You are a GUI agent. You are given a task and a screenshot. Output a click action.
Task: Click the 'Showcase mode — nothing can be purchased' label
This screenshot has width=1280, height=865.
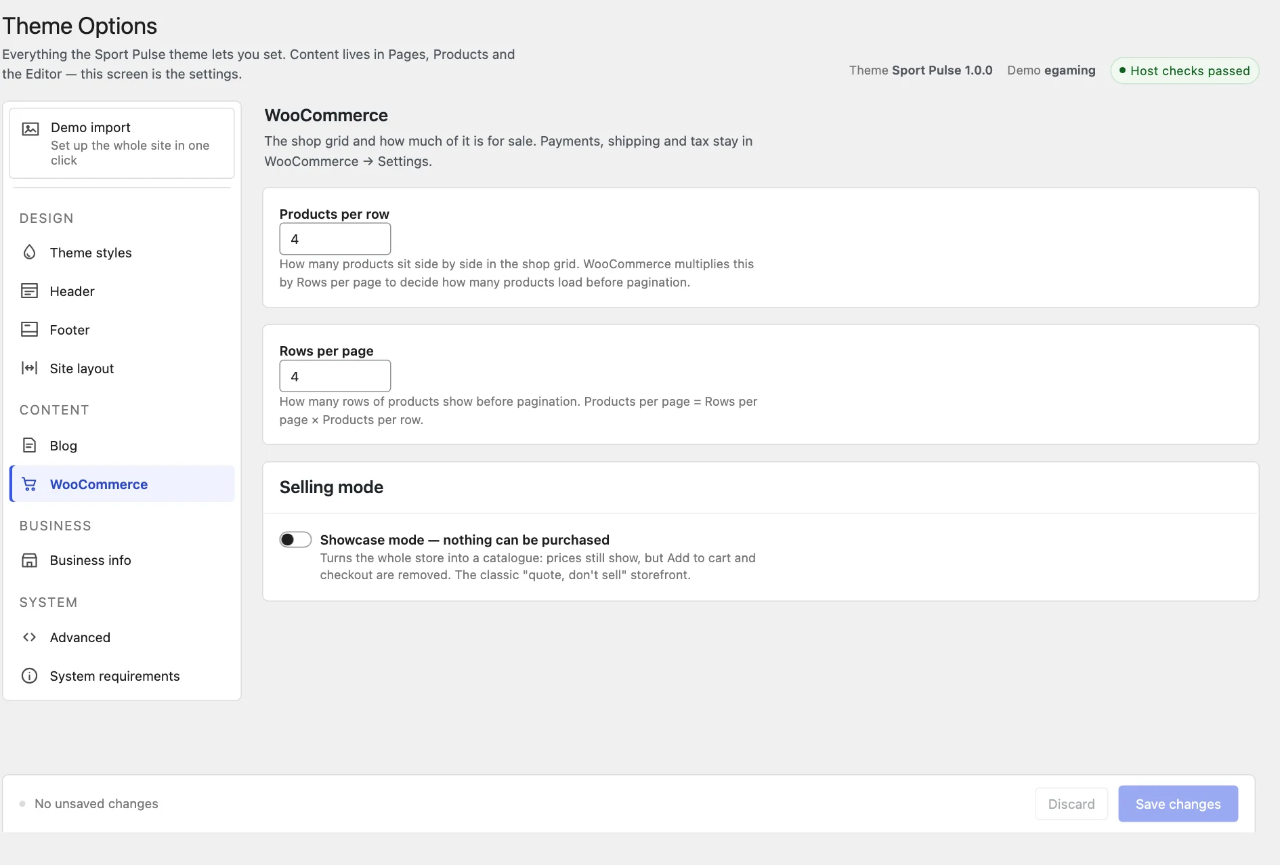465,540
